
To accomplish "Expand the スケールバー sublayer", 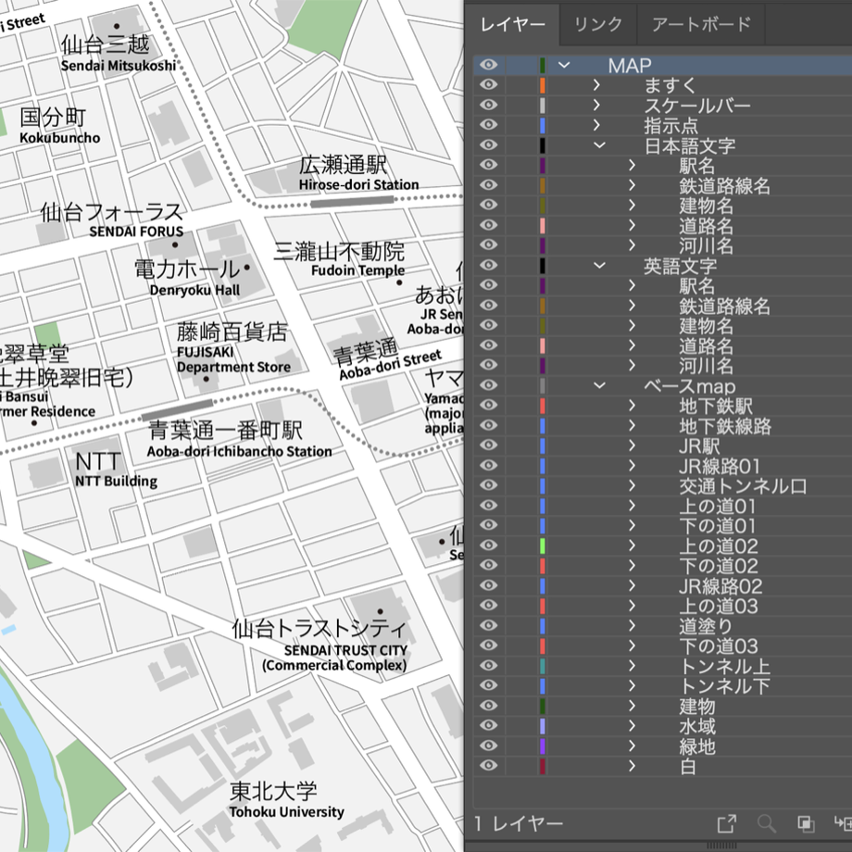I will pyautogui.click(x=596, y=105).
